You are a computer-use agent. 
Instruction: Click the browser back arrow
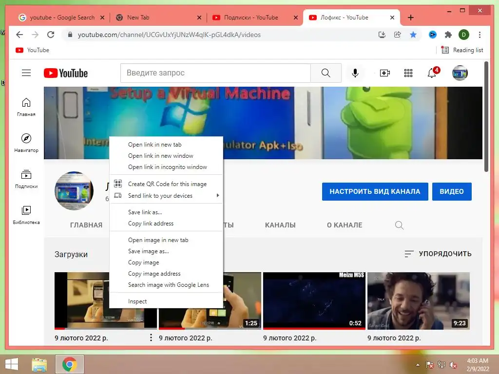point(19,35)
